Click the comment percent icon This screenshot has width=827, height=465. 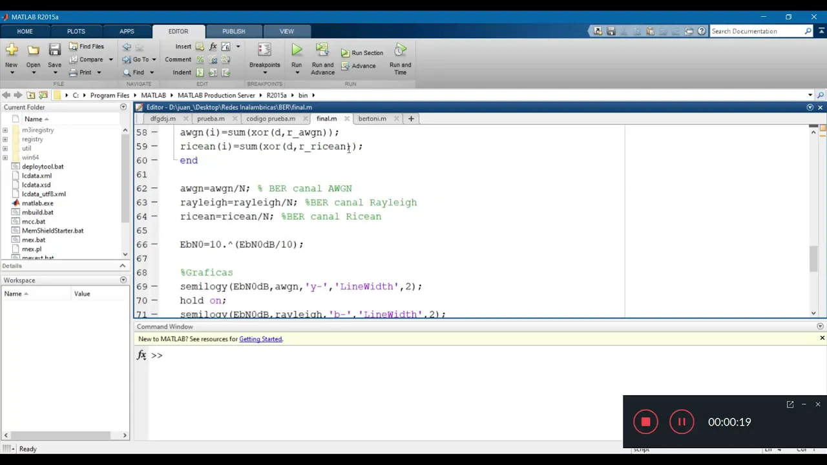point(200,59)
